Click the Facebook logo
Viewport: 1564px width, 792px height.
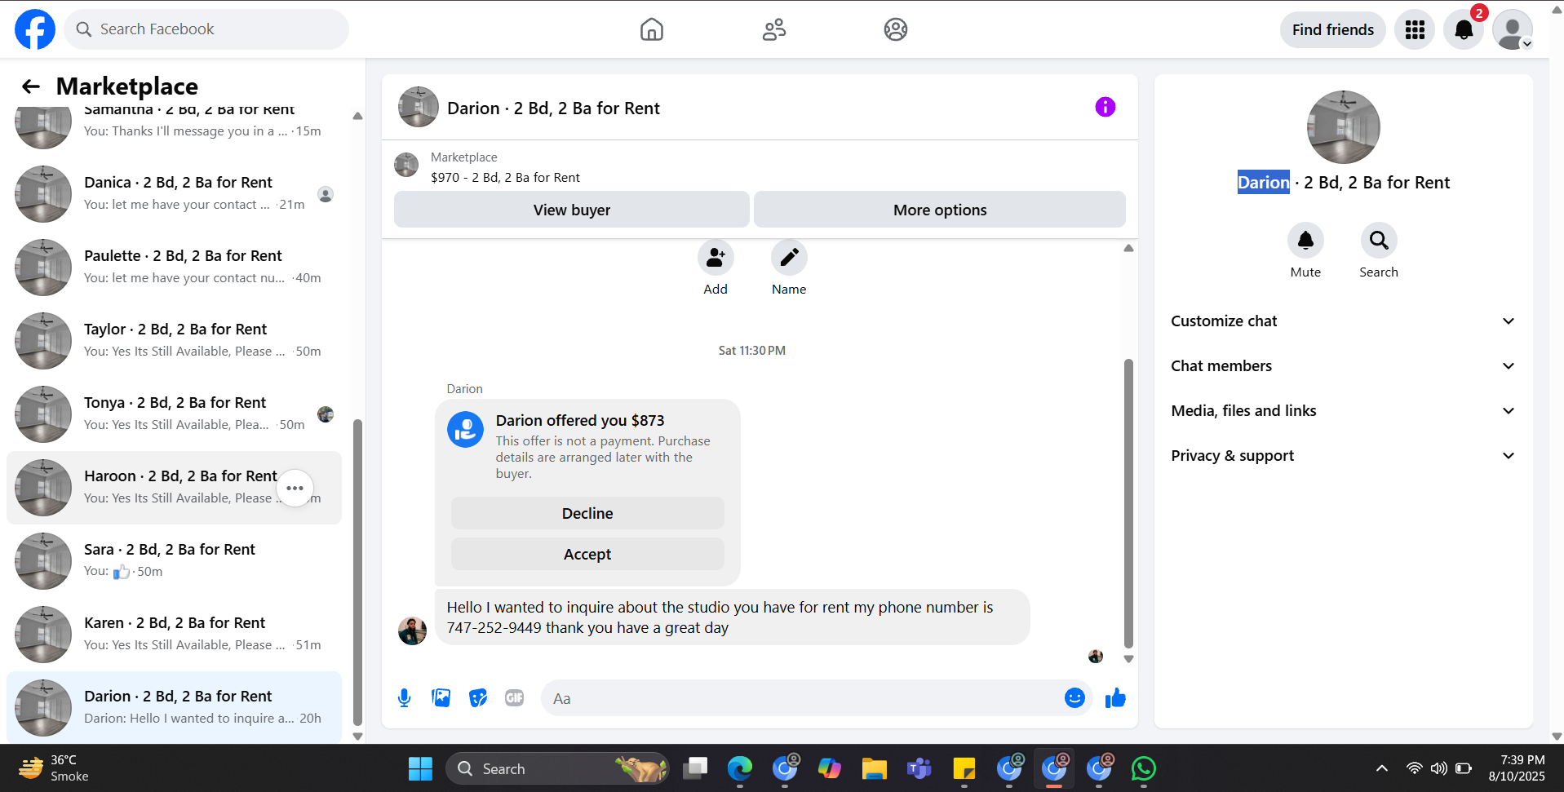(35, 29)
